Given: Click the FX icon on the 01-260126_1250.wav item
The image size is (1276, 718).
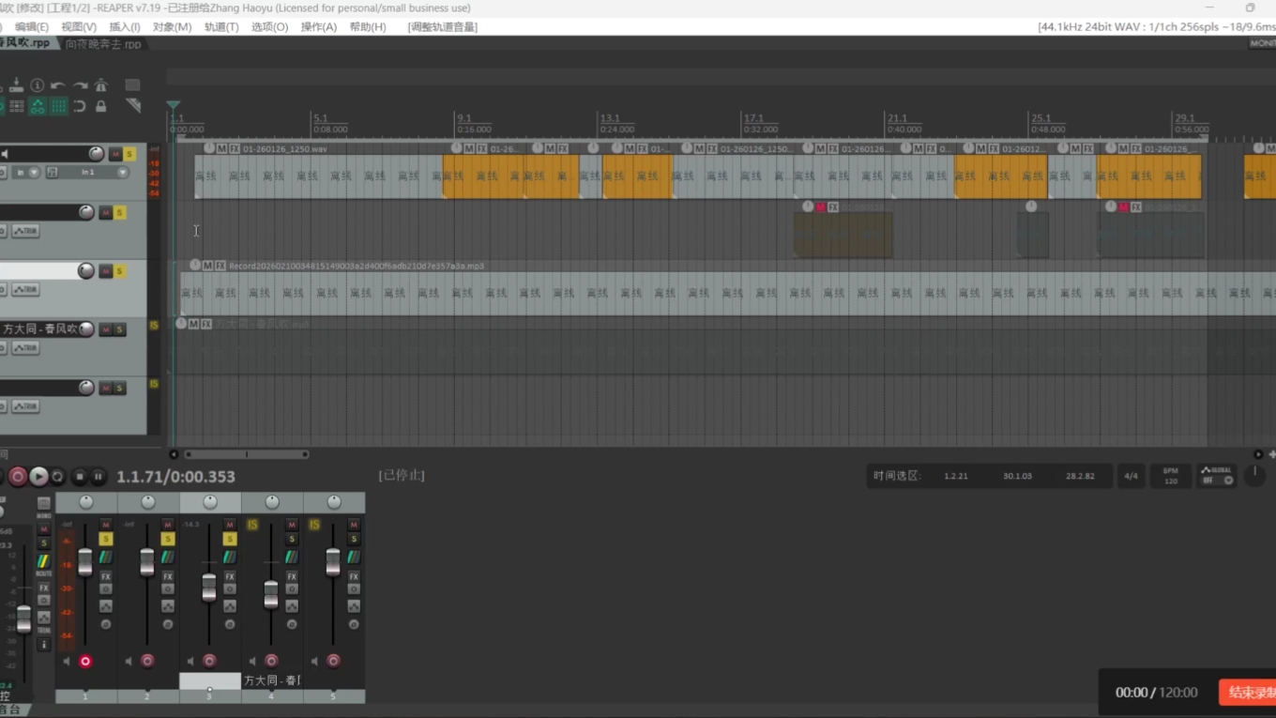Looking at the screenshot, I should 235,148.
